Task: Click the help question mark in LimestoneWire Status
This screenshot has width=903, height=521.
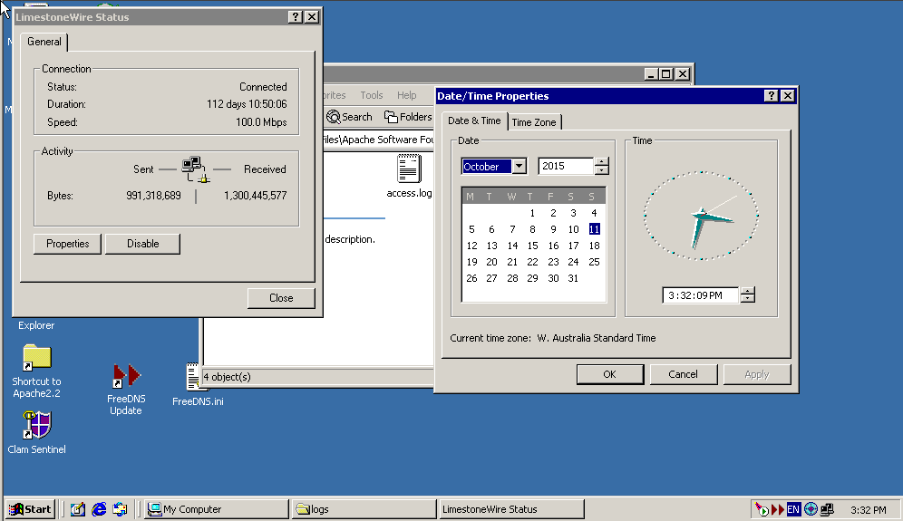Action: (x=295, y=16)
